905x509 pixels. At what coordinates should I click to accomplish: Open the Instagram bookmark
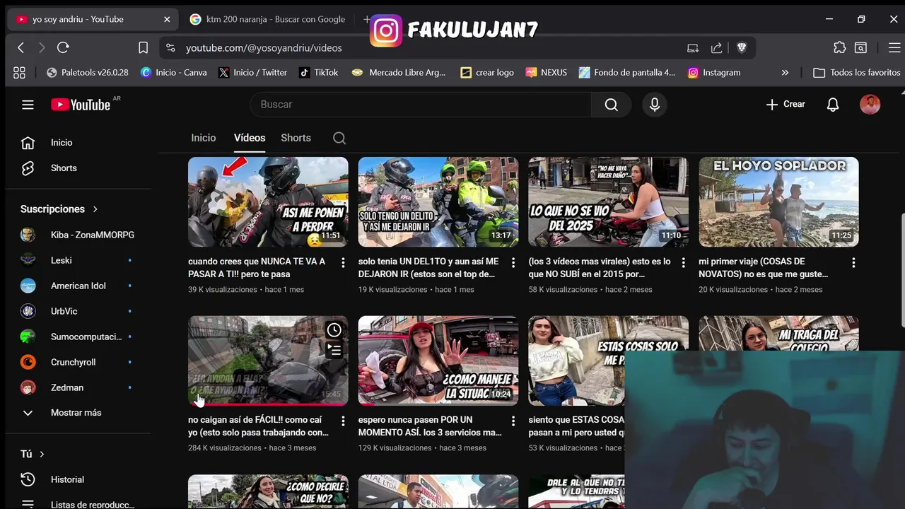click(714, 72)
